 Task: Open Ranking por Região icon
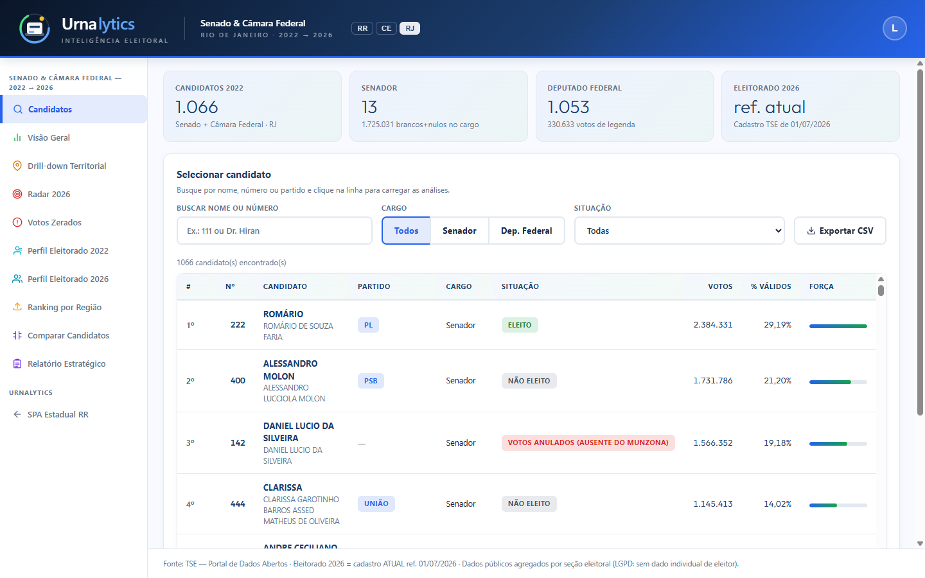pos(17,307)
